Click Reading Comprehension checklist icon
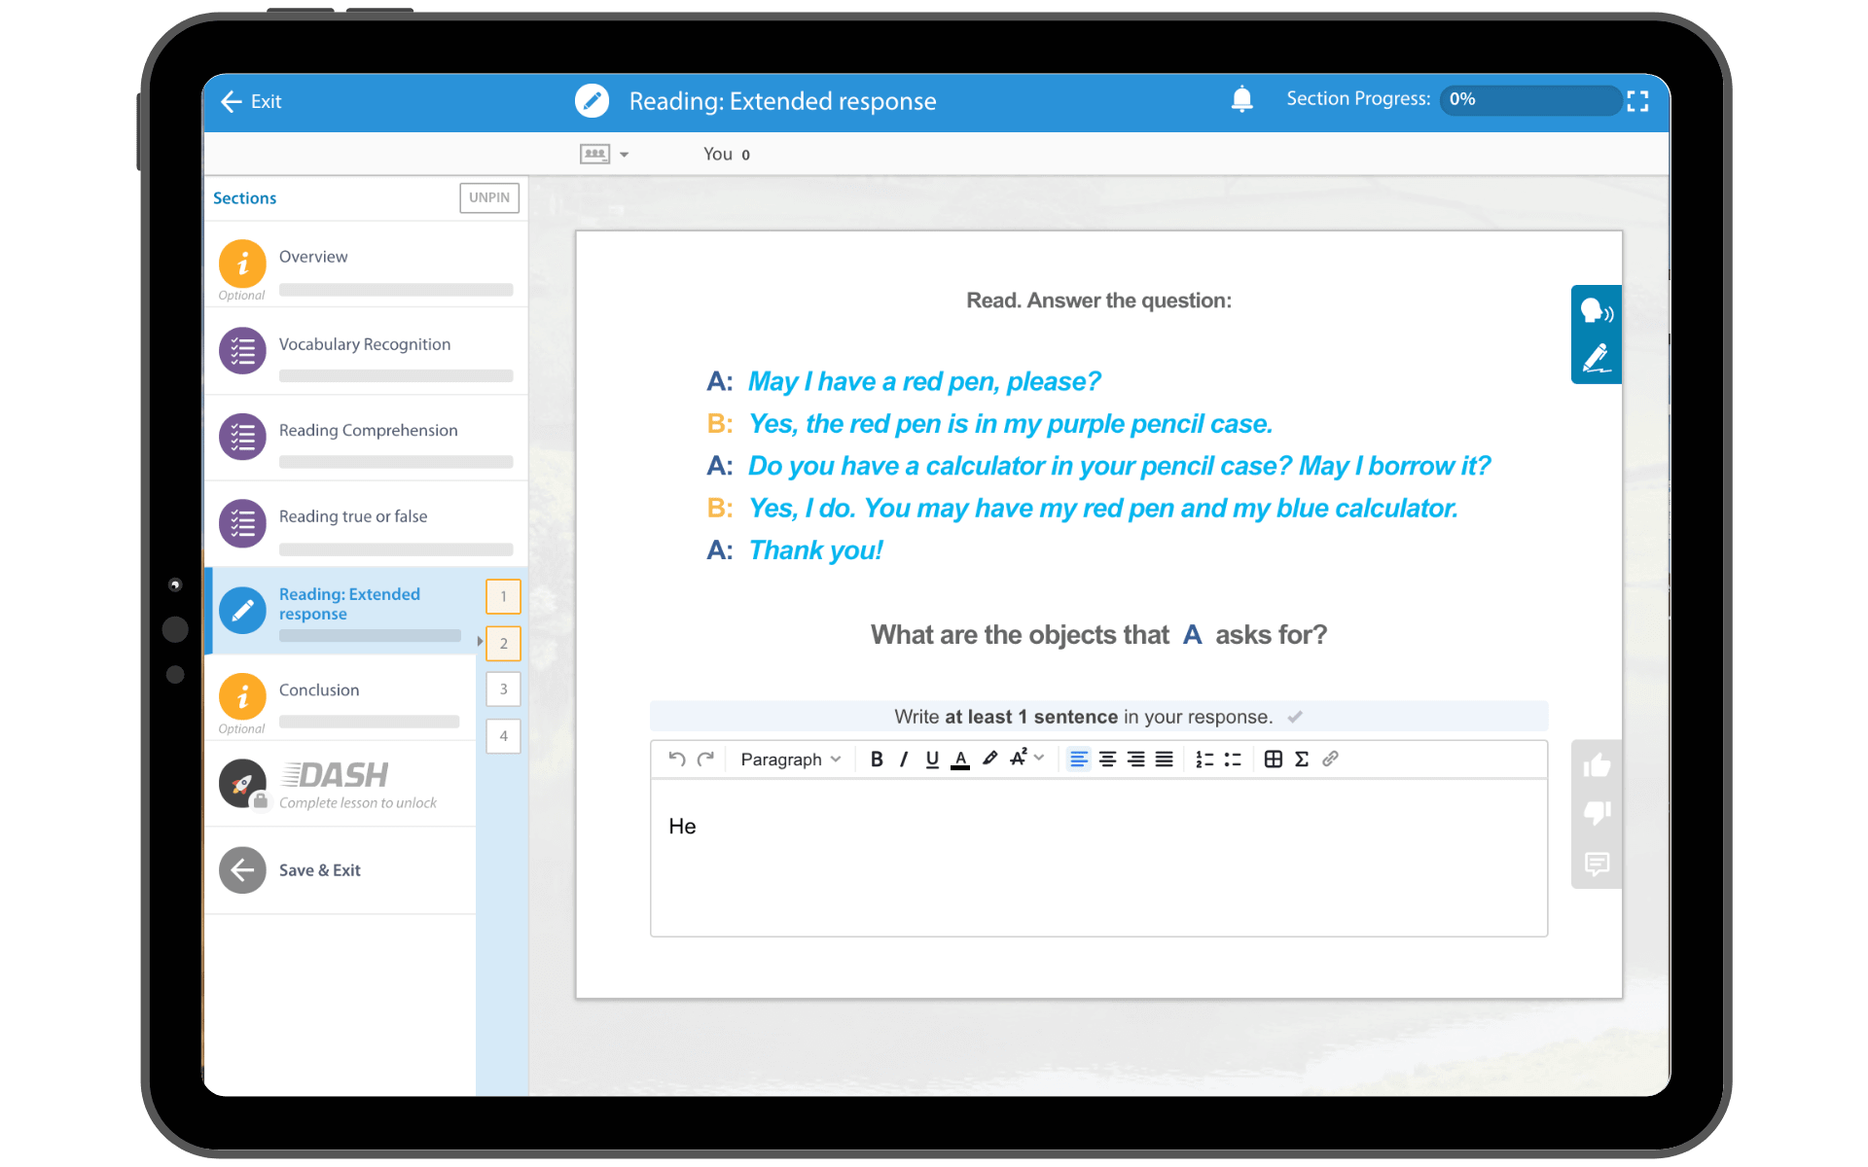 242,438
